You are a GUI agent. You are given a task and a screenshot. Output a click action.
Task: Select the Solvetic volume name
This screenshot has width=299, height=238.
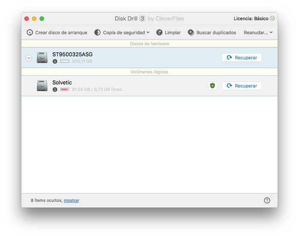[x=62, y=82]
